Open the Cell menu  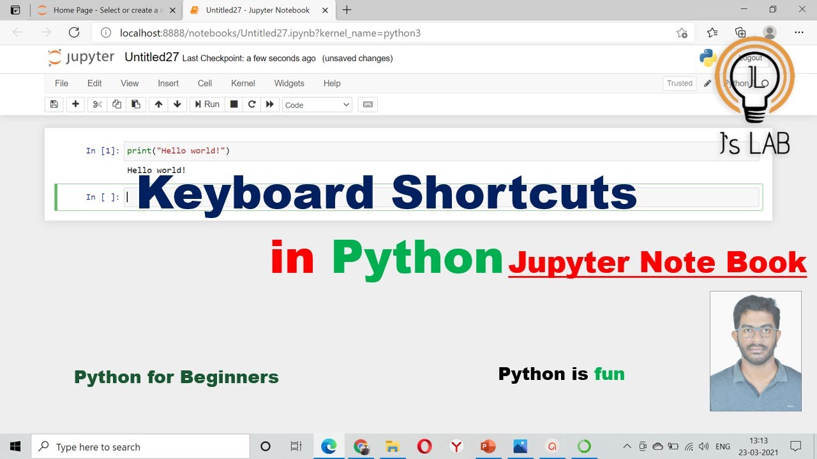(205, 84)
